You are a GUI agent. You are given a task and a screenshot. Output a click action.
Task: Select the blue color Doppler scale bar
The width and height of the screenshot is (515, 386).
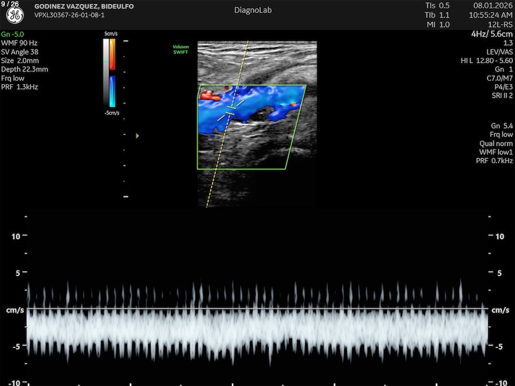point(112,89)
